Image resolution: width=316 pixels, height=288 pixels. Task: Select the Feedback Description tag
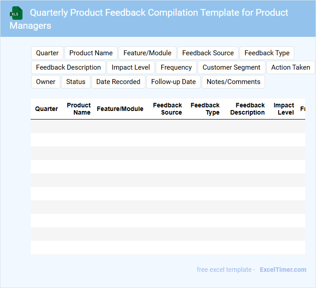[68, 67]
